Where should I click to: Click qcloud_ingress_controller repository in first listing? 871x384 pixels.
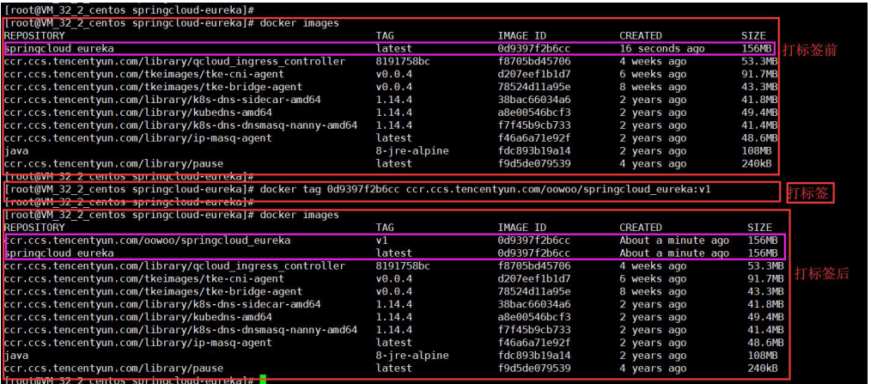[x=174, y=61]
